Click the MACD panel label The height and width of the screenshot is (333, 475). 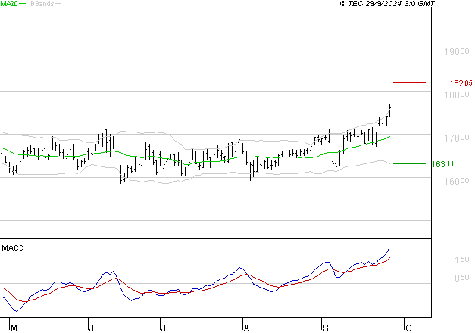13,248
